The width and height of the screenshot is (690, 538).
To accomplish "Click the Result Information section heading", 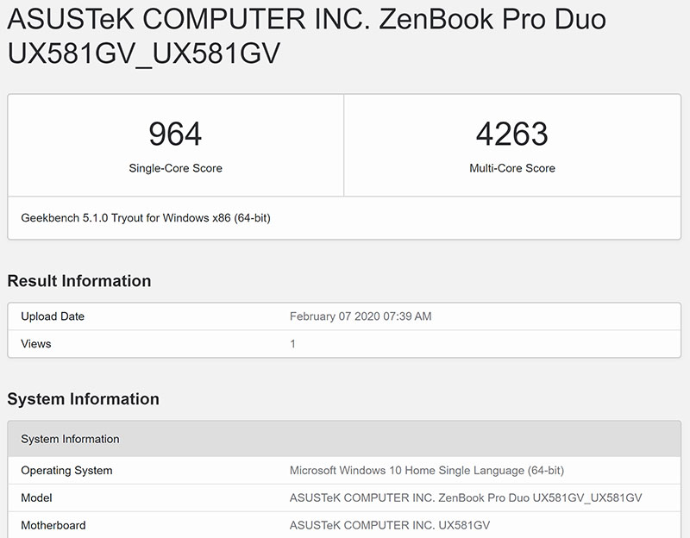I will click(78, 281).
